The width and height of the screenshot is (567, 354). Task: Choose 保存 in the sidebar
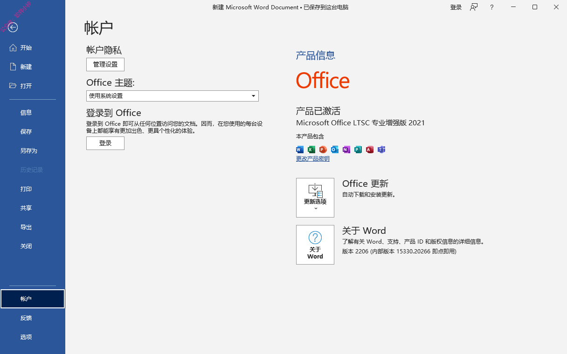33,131
